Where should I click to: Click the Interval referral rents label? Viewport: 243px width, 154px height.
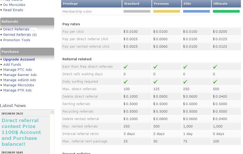tap(80, 134)
